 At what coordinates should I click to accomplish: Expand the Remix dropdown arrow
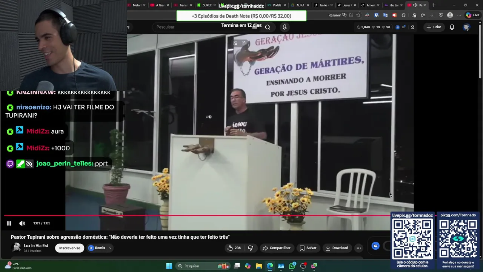point(110,248)
